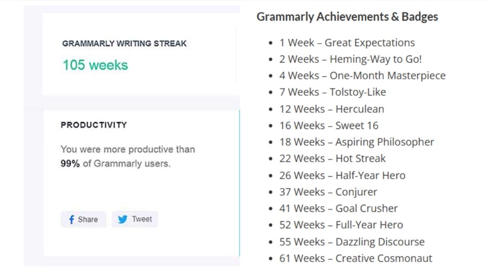Viewport: 486px width, 273px height.
Task: Click the Sweet 16 badge entry
Action: point(329,126)
